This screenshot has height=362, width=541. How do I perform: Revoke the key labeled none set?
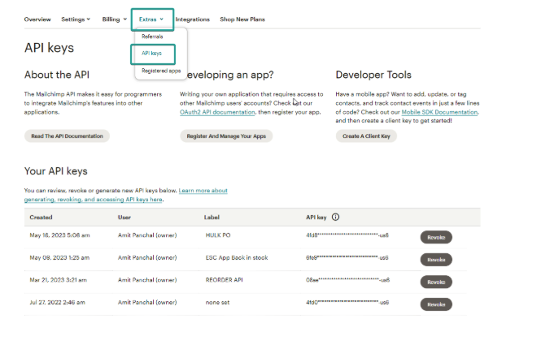coord(436,304)
